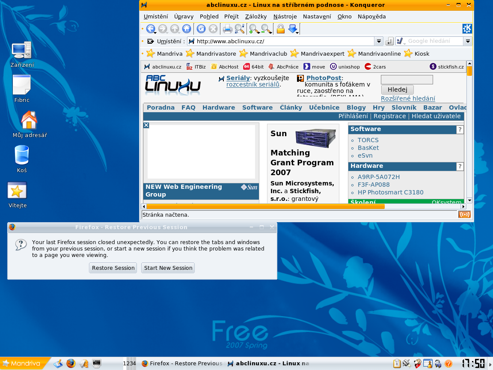
Task: Open the Mandriva bookmark in bookmarks toolbar
Action: tap(165, 54)
